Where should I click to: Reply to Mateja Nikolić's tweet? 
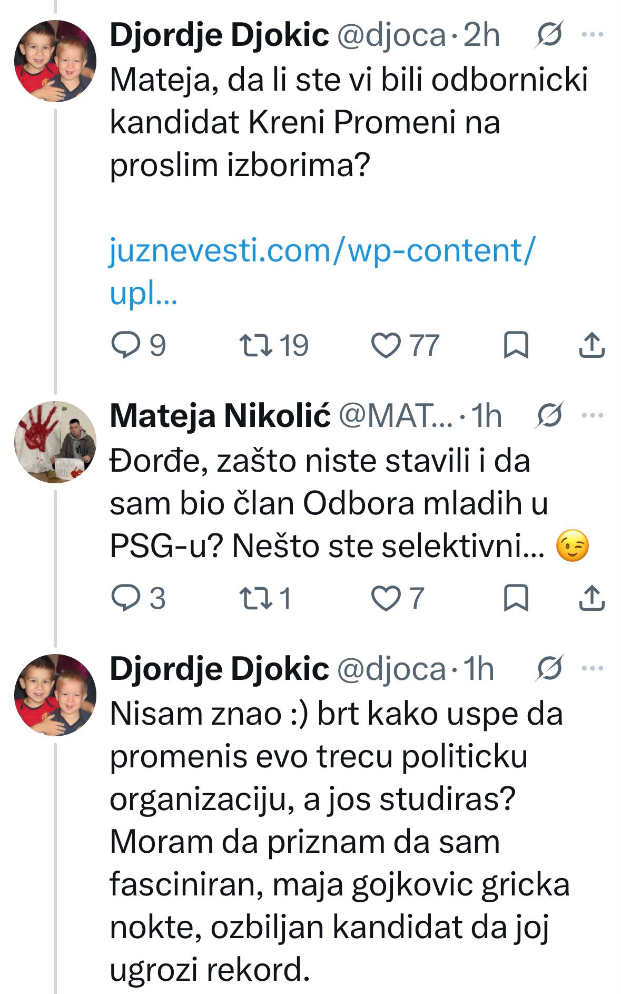click(x=139, y=598)
